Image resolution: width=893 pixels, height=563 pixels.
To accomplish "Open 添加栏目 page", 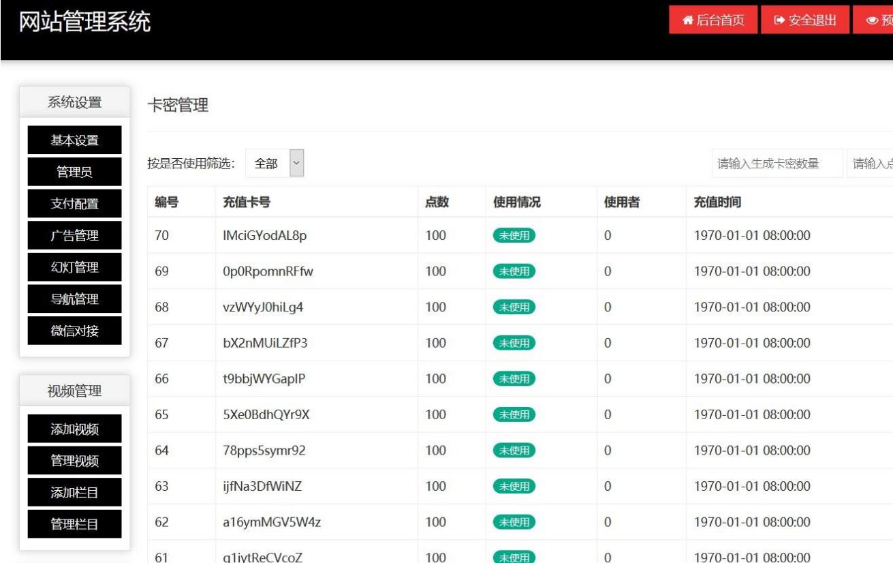I will 75,492.
